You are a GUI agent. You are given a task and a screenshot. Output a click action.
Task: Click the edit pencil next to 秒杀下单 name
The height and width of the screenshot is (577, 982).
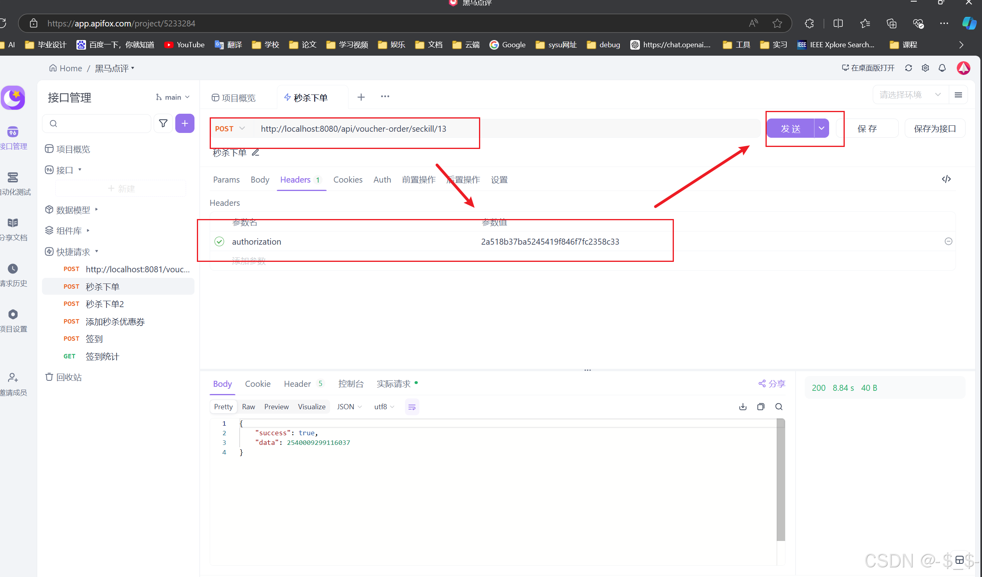(x=255, y=153)
